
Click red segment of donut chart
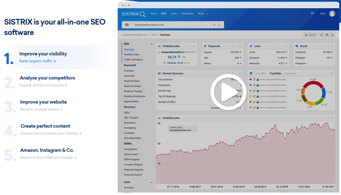313,83
